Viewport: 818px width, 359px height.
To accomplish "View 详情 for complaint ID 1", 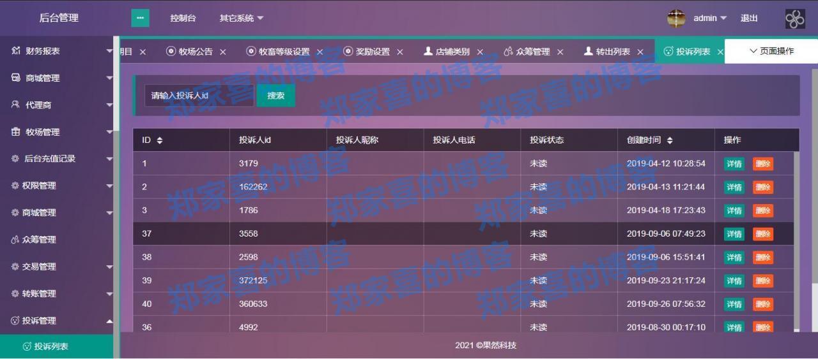I will tap(734, 164).
